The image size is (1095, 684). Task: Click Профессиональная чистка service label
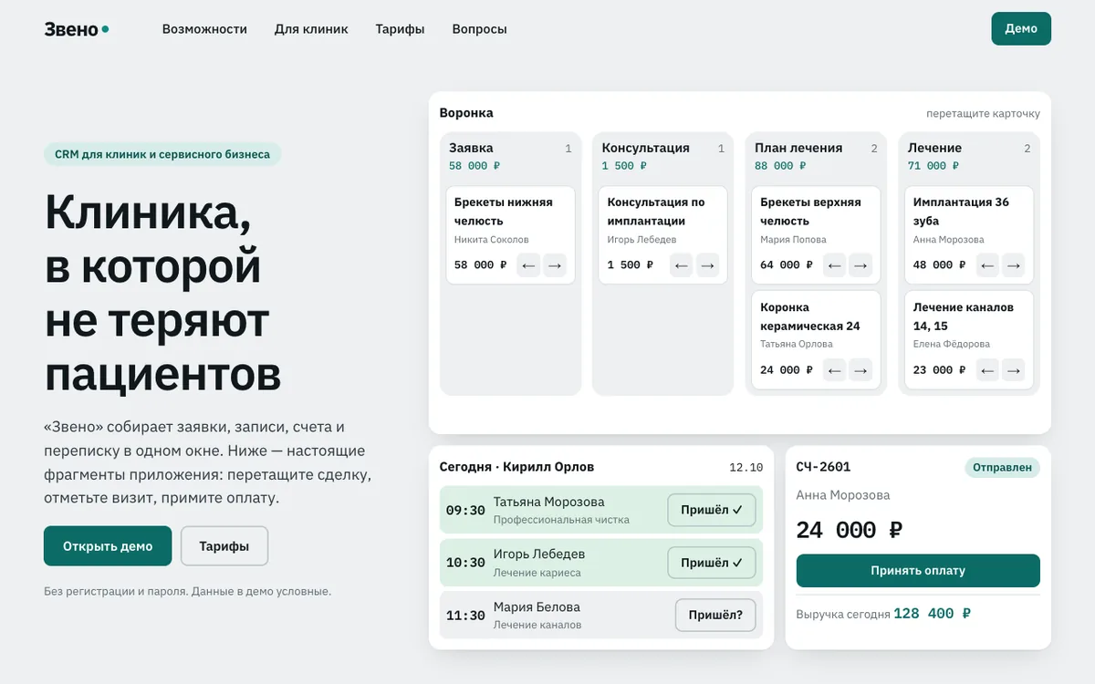(561, 520)
